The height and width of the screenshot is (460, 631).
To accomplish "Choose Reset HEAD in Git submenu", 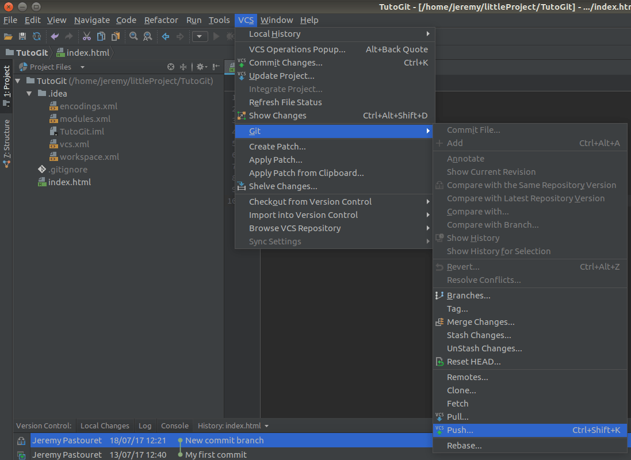I will coord(530,362).
